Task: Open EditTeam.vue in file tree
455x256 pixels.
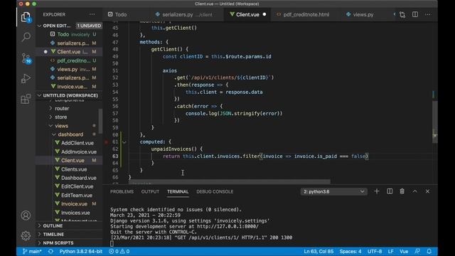Action: (x=76, y=196)
